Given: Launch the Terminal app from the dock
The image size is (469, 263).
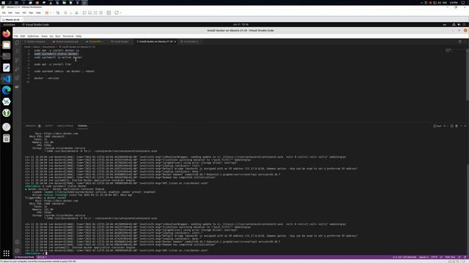Looking at the screenshot, I should click(x=7, y=56).
